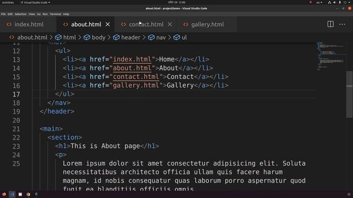Follow the about.html href link on line 14
The width and height of the screenshot is (353, 198).
pyautogui.click(x=132, y=68)
